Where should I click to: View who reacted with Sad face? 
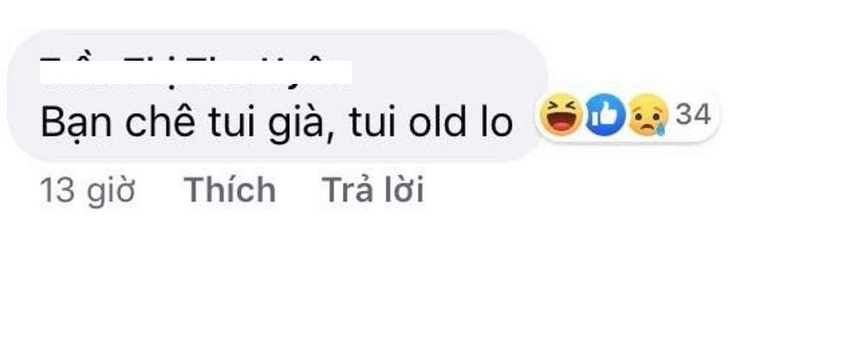(x=647, y=114)
